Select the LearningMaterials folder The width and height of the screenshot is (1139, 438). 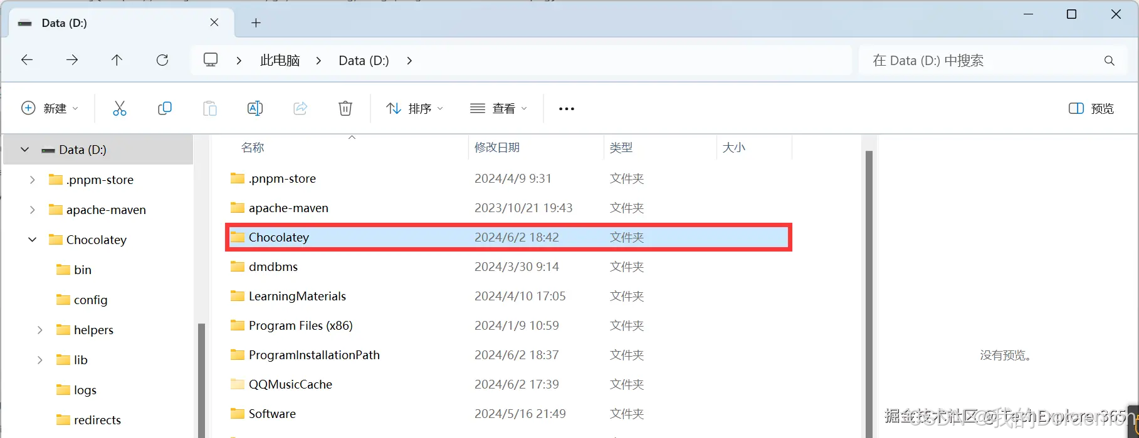point(508,296)
